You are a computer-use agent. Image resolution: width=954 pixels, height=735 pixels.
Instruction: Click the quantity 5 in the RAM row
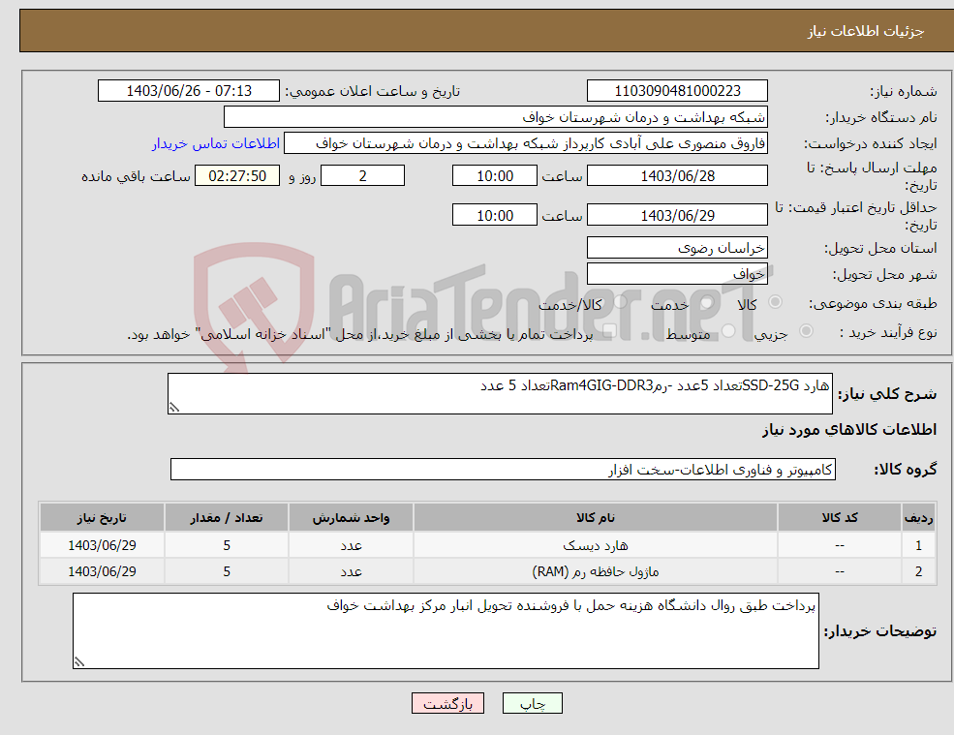tap(227, 571)
